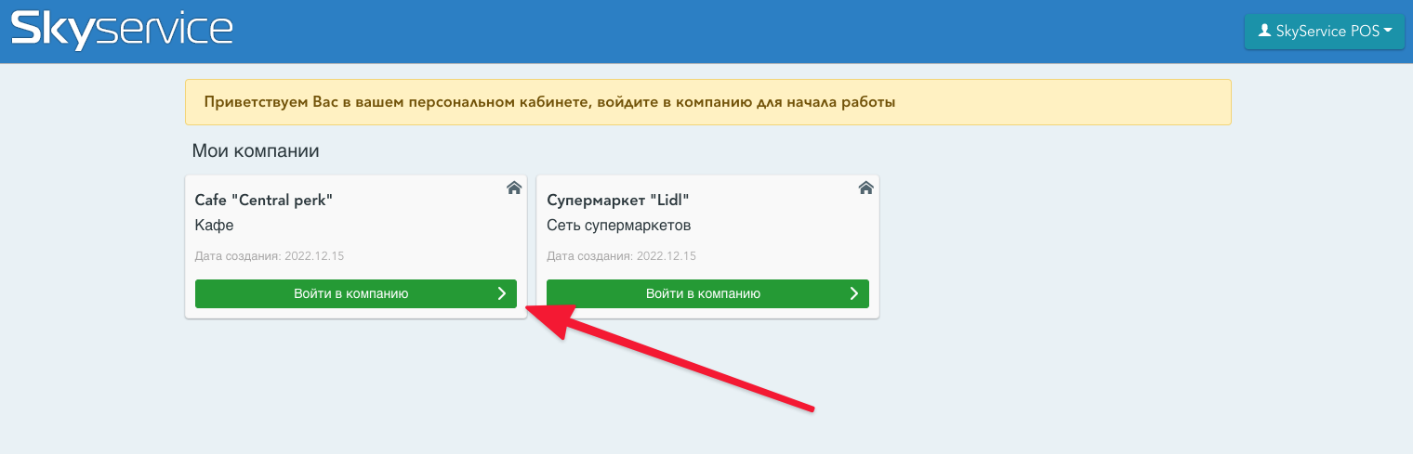Click chevron arrow on Central perk enter button
Image resolution: width=1413 pixels, height=454 pixels.
tap(502, 293)
